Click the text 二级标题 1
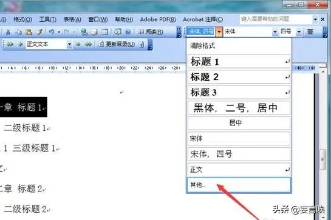This screenshot has height=220, width=331. (25, 128)
